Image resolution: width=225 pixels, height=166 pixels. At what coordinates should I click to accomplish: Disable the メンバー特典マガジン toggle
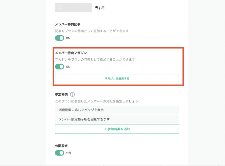pyautogui.click(x=60, y=66)
